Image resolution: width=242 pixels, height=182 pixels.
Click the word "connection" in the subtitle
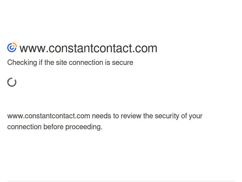(x=86, y=63)
